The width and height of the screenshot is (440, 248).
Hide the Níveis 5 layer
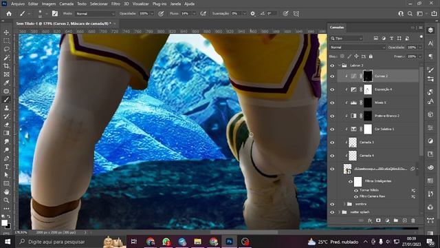332,103
